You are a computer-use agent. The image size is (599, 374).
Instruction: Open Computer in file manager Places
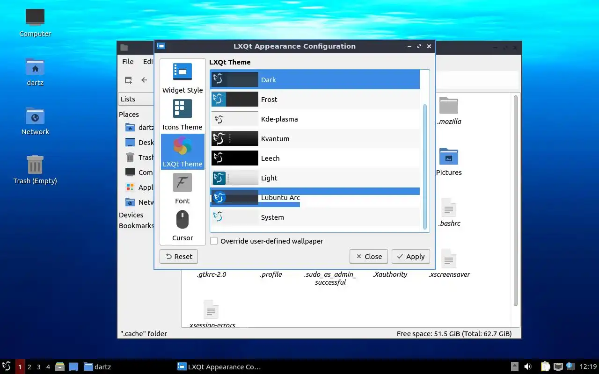[x=139, y=172]
